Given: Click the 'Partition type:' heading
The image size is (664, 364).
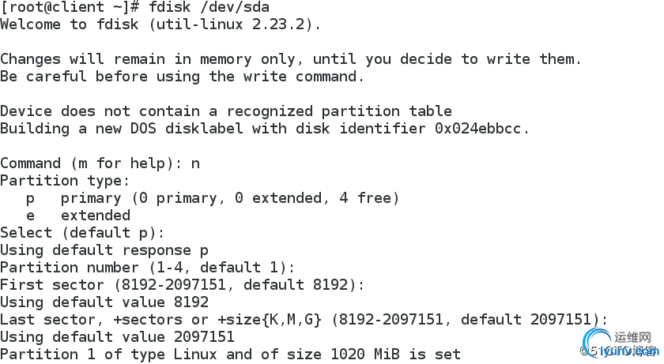Looking at the screenshot, I should point(65,181).
